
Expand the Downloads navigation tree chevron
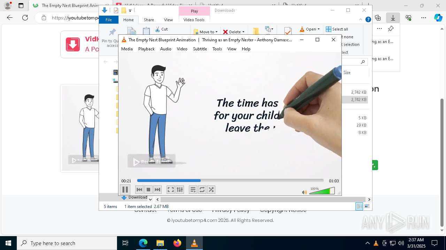tap(150, 199)
